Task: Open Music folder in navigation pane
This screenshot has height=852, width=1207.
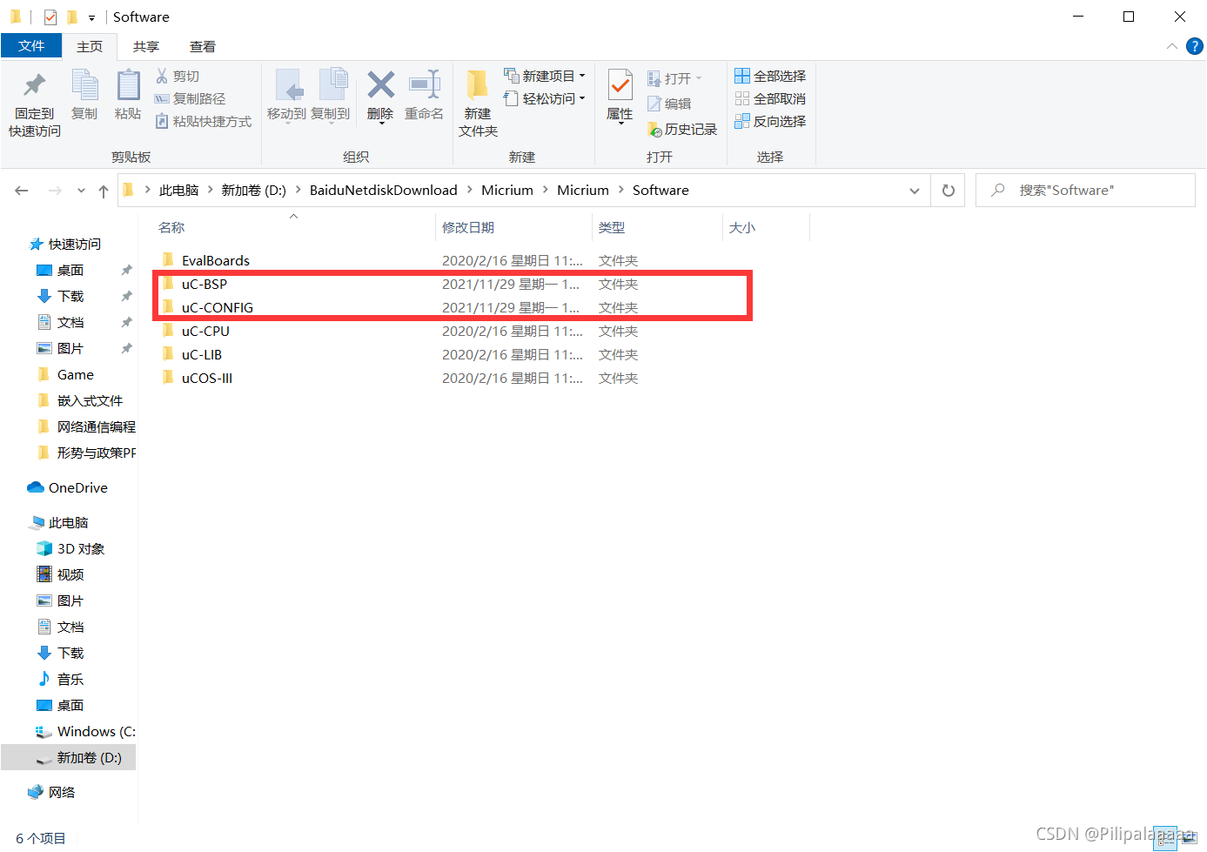Action: click(70, 680)
